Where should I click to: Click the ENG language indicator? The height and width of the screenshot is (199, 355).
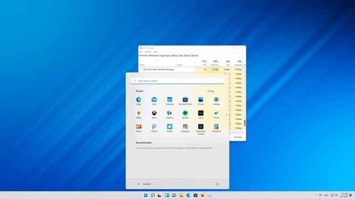[326, 195]
